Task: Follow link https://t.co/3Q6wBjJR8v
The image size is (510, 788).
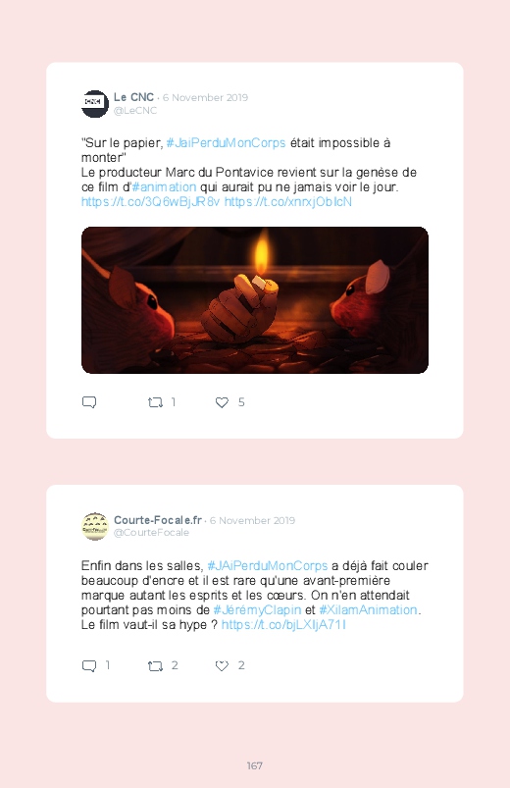Action: [150, 201]
